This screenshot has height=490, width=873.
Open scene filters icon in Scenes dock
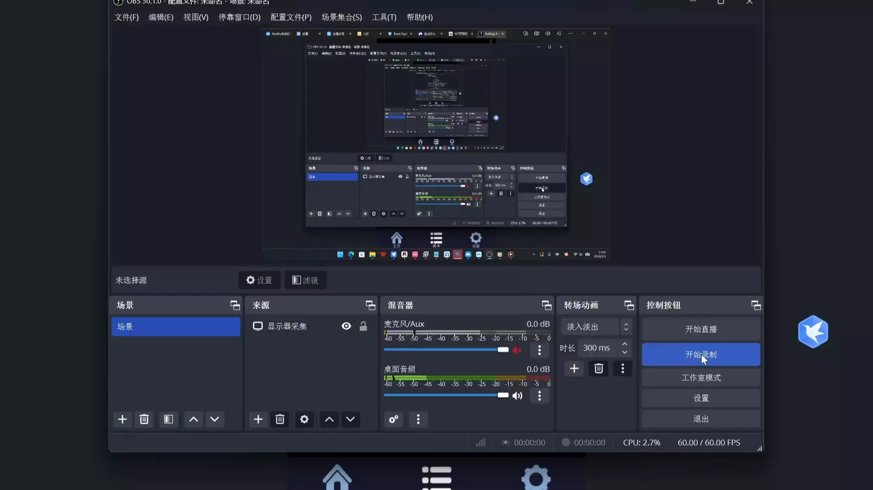(x=169, y=419)
